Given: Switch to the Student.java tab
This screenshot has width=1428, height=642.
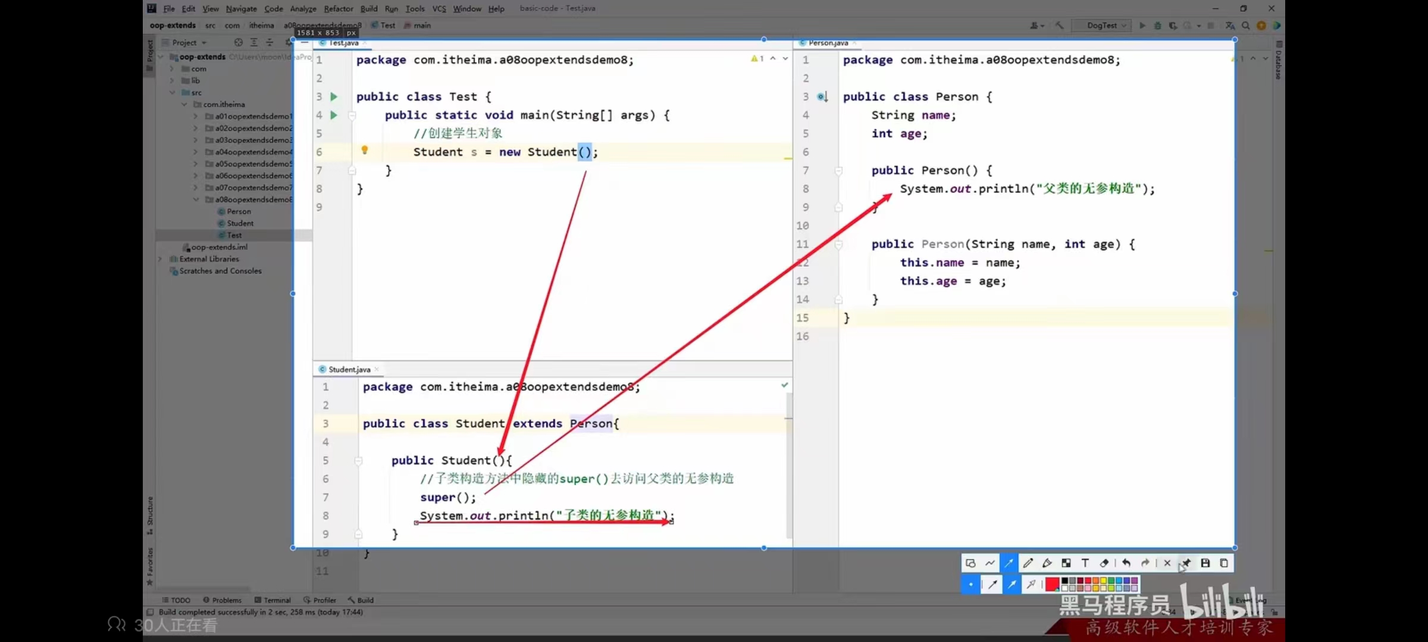Looking at the screenshot, I should coord(349,370).
